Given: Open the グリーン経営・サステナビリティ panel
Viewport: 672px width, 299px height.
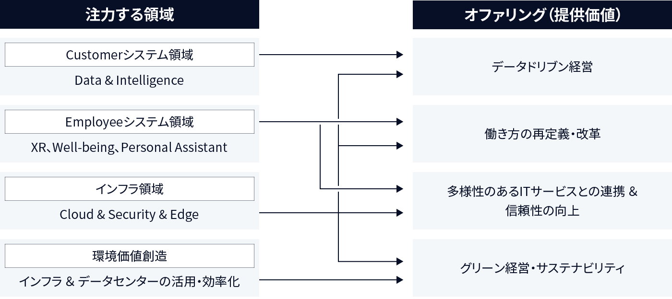Looking at the screenshot, I should click(x=542, y=268).
